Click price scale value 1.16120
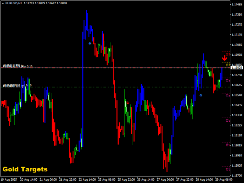The image size is (244, 183). tap(237, 135)
